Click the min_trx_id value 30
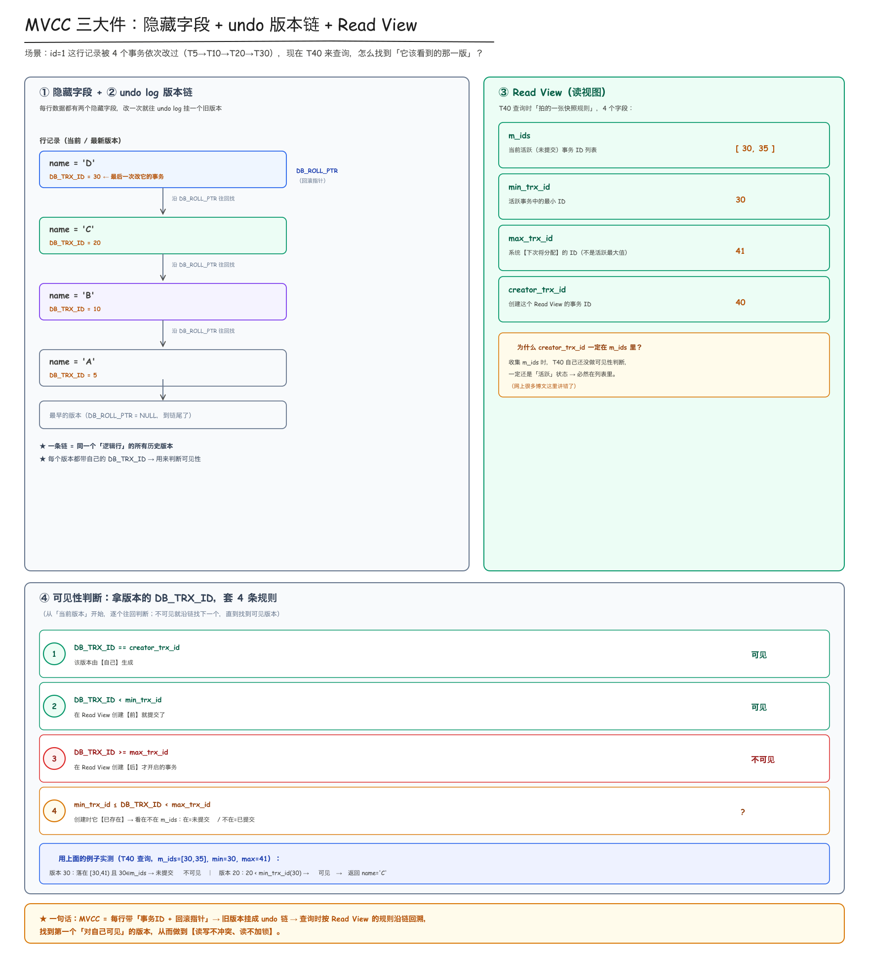 point(741,200)
